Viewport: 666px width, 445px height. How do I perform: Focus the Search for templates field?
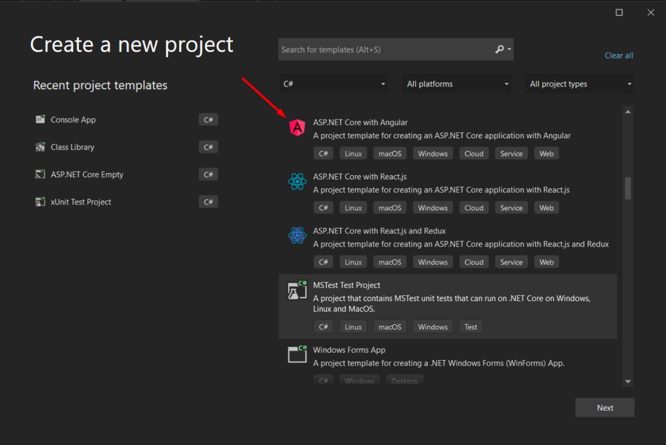pyautogui.click(x=385, y=50)
